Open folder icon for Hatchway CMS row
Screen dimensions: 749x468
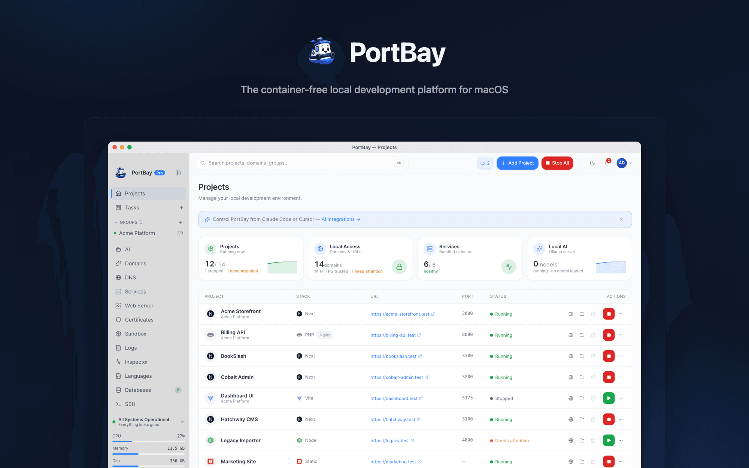click(582, 419)
